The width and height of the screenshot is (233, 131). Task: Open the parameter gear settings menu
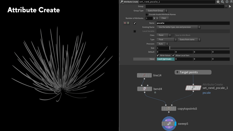(x=218, y=2)
